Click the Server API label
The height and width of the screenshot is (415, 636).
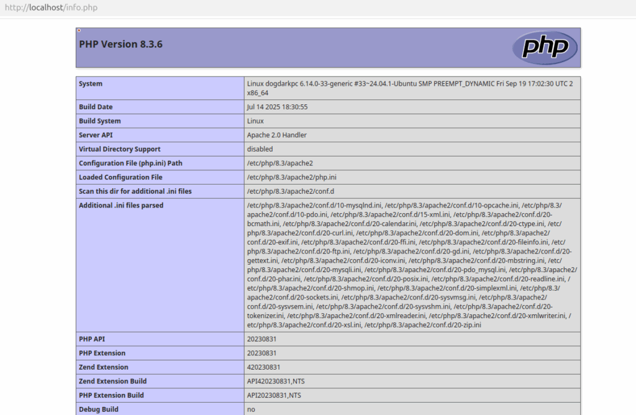point(96,135)
